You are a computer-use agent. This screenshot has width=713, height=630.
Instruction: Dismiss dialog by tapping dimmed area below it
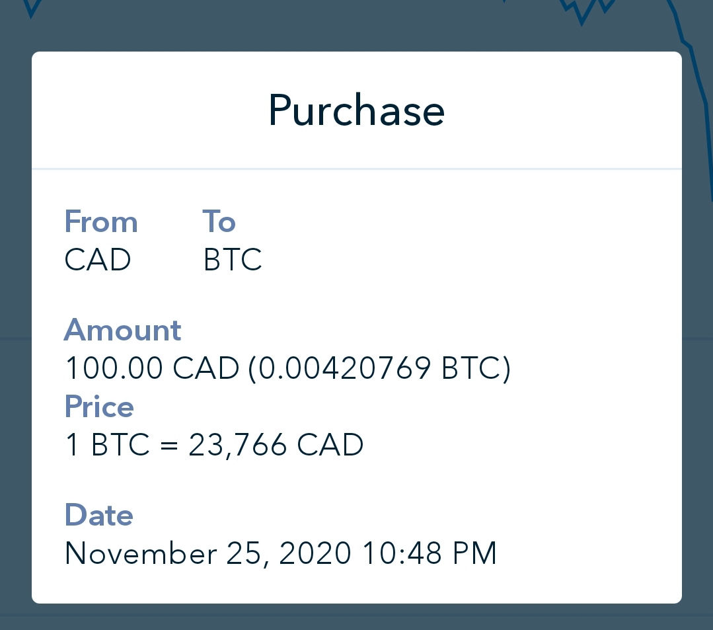click(356, 617)
